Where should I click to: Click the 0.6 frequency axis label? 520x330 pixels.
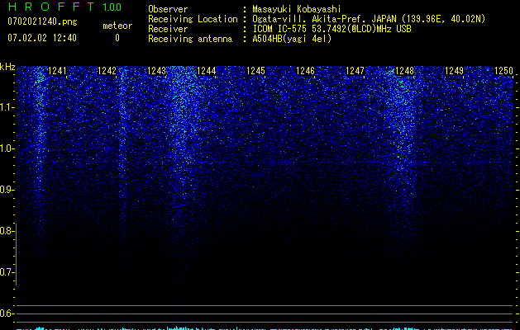click(7, 313)
